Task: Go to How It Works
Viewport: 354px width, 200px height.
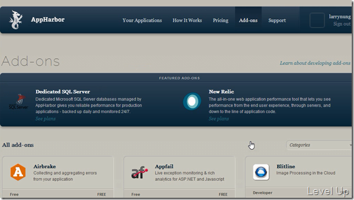Action: [x=187, y=20]
